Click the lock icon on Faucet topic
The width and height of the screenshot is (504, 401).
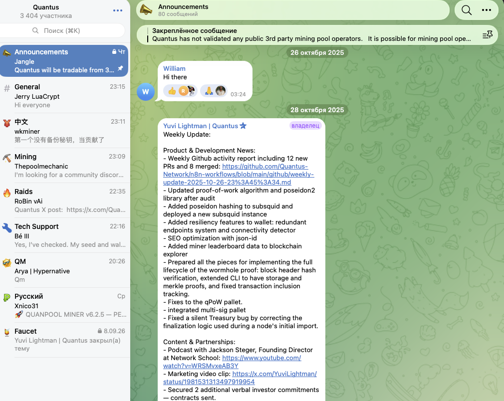point(100,331)
